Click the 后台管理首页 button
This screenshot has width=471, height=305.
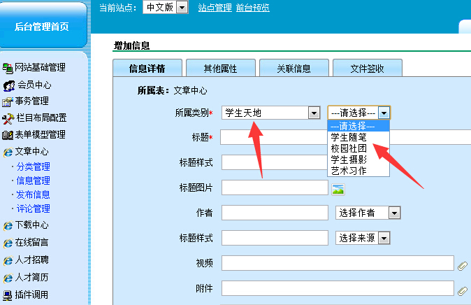42,27
